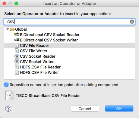Choose HDFS CSV File Writer entry
The image size is (139, 118).
39,72
